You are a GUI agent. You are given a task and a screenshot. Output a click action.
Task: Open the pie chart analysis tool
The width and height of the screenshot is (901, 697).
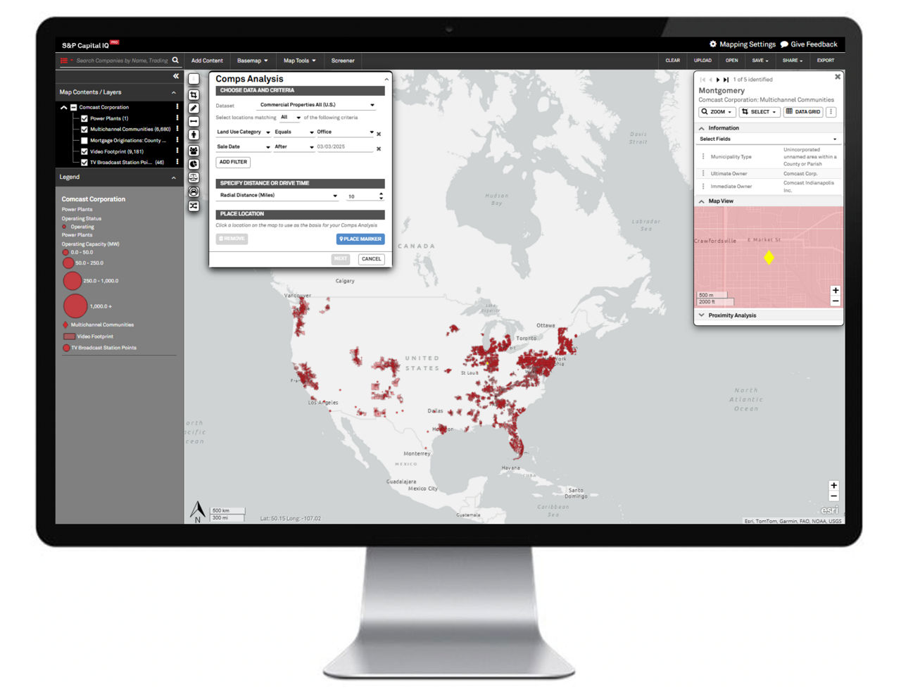[x=194, y=164]
